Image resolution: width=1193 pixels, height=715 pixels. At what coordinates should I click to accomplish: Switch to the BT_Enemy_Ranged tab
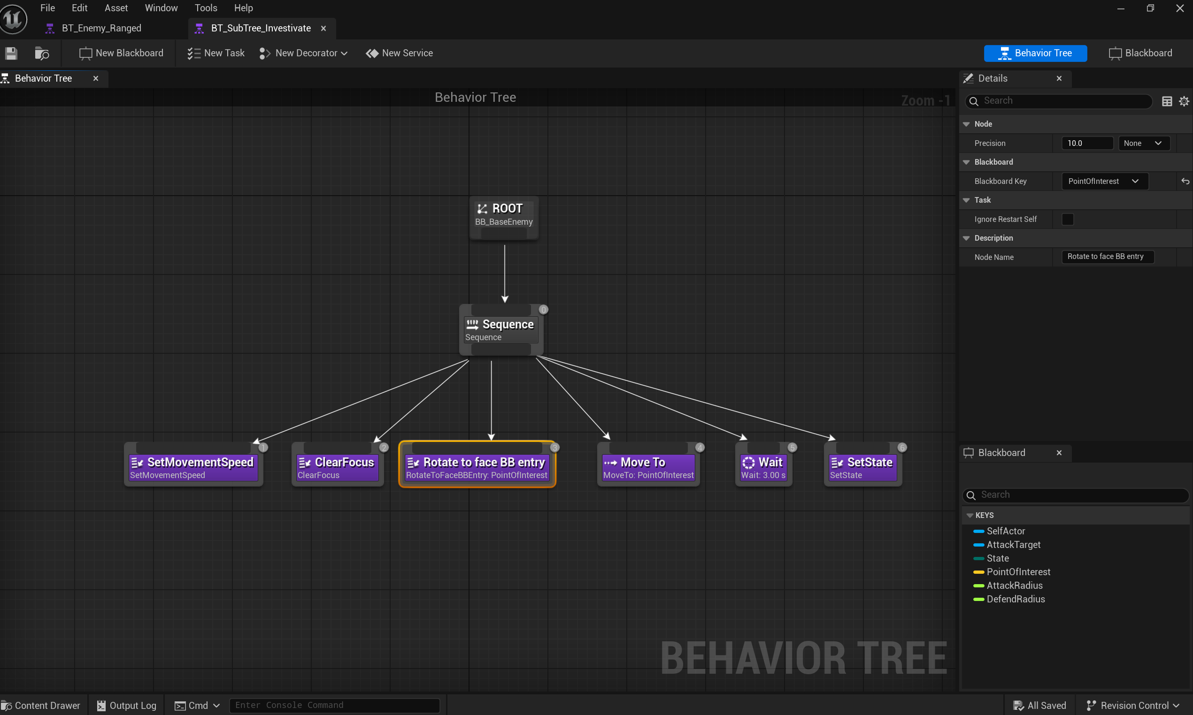click(x=101, y=28)
